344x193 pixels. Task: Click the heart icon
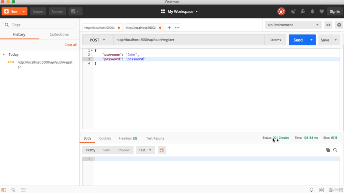[x=322, y=11]
